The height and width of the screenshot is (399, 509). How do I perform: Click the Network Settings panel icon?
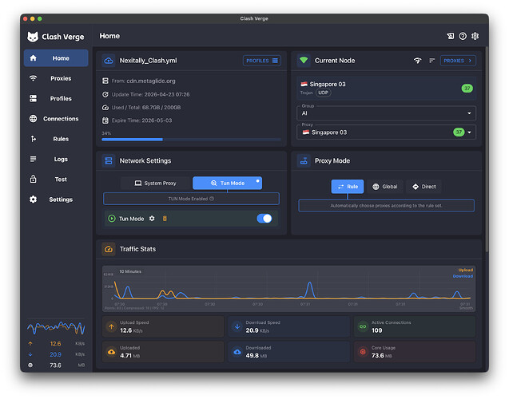109,160
